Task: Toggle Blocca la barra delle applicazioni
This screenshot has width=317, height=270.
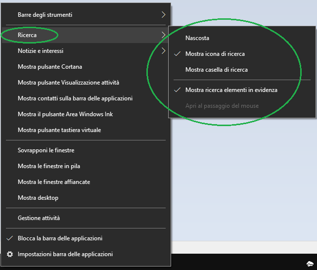Action: 86,238
